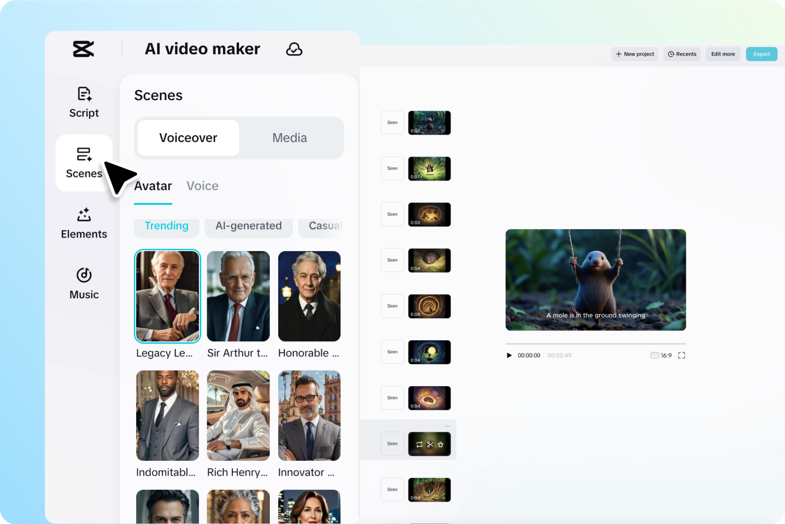The width and height of the screenshot is (785, 524).
Task: Open the Script panel in the sidebar
Action: click(84, 102)
